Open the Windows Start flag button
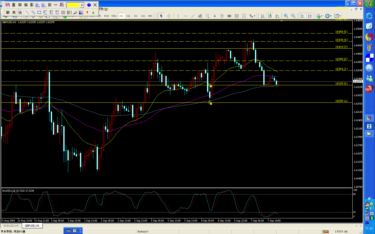This screenshot has width=375, height=234. (x=369, y=4)
